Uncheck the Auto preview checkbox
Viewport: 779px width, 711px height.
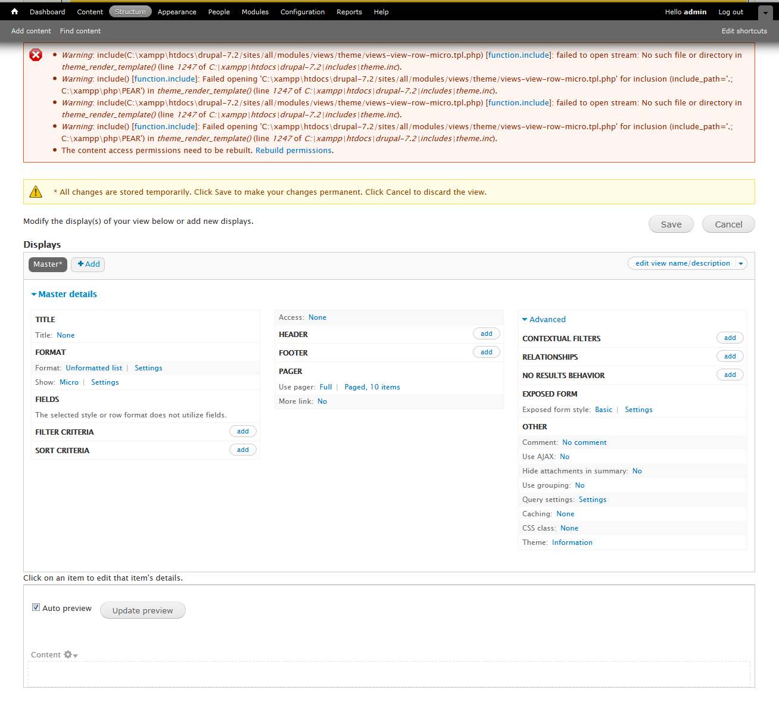tap(36, 607)
